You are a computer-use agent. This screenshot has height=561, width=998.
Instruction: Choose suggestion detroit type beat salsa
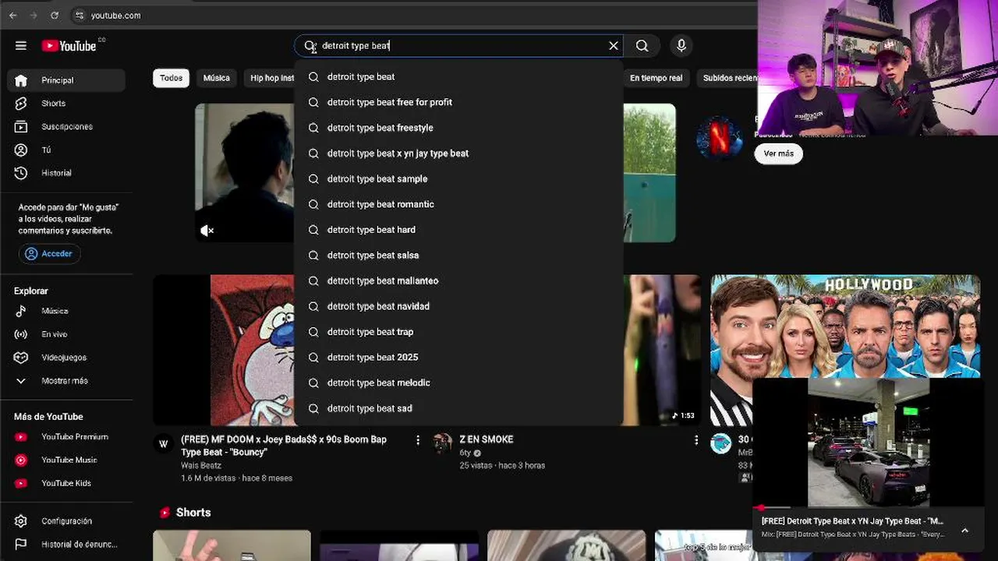tap(458, 255)
